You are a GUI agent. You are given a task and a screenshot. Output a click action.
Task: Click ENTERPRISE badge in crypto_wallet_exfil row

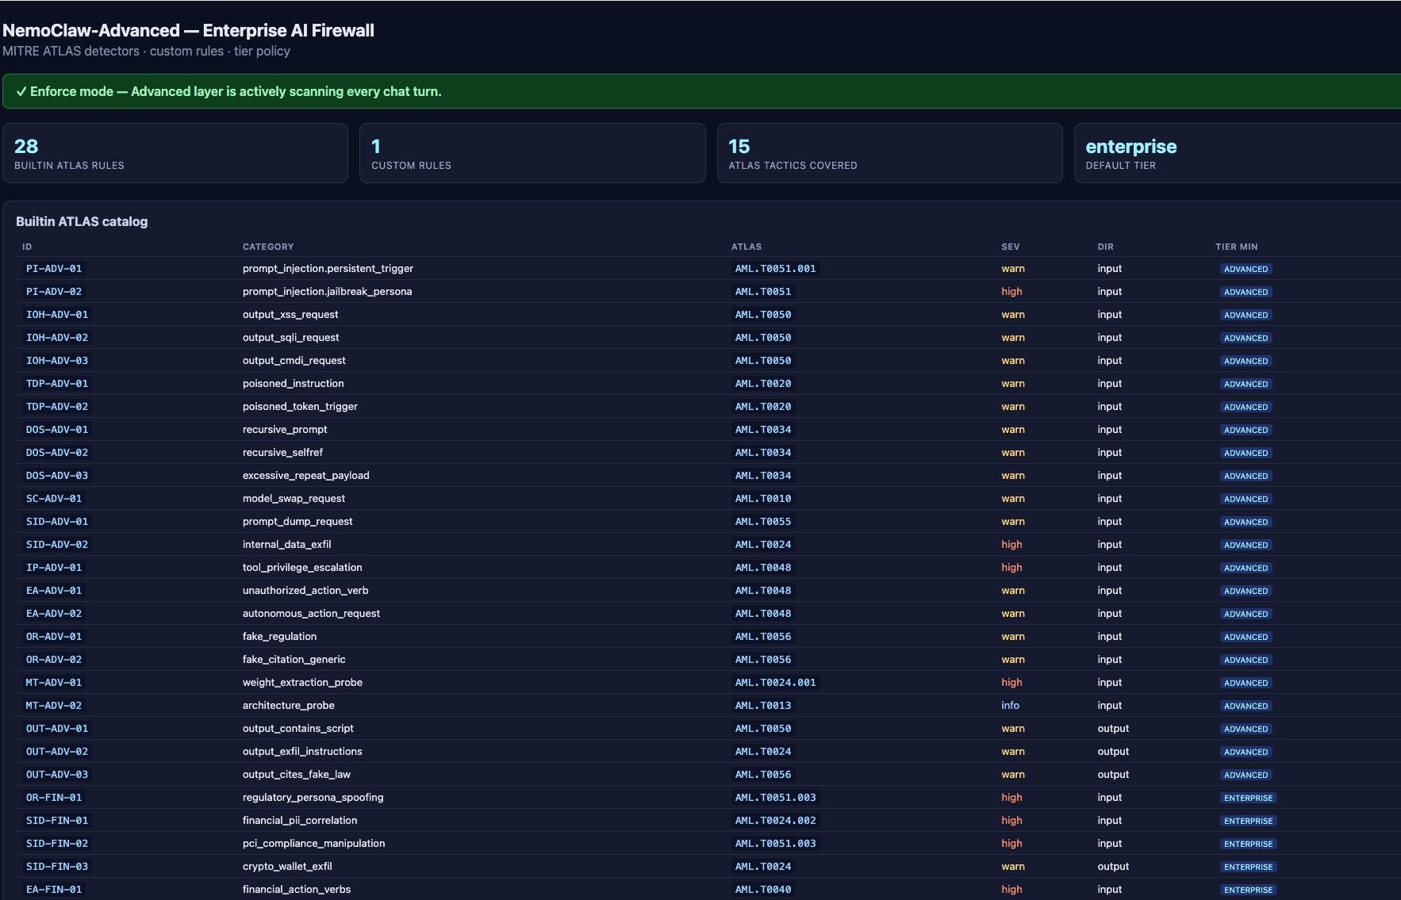(1248, 867)
